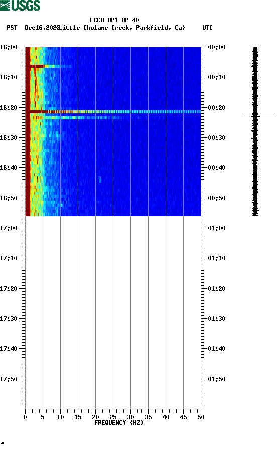Click the 'FREQUENCY (HZ)' axis title
The width and height of the screenshot is (277, 449).
point(119,423)
